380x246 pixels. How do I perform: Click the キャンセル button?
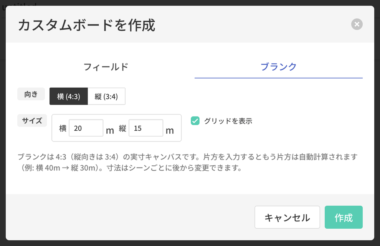pyautogui.click(x=287, y=217)
